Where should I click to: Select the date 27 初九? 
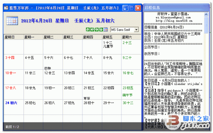click(x=72, y=107)
